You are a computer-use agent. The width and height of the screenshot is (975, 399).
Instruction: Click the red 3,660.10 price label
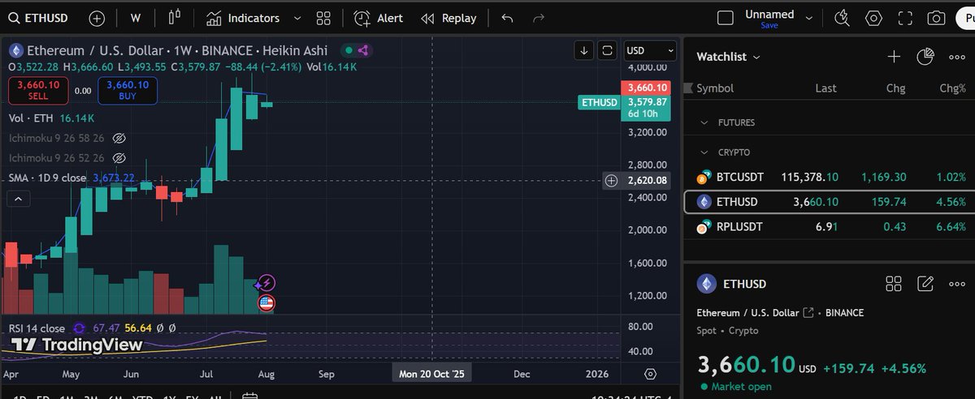tap(646, 88)
